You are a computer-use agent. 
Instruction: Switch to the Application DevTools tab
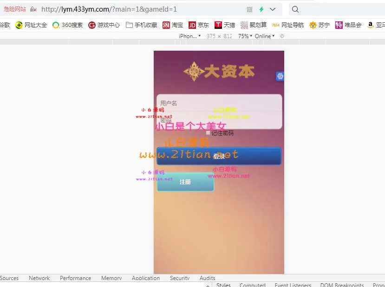tap(145, 278)
